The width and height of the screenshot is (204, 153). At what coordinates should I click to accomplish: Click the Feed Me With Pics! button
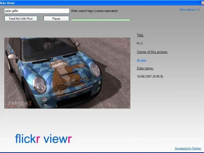(x=21, y=19)
